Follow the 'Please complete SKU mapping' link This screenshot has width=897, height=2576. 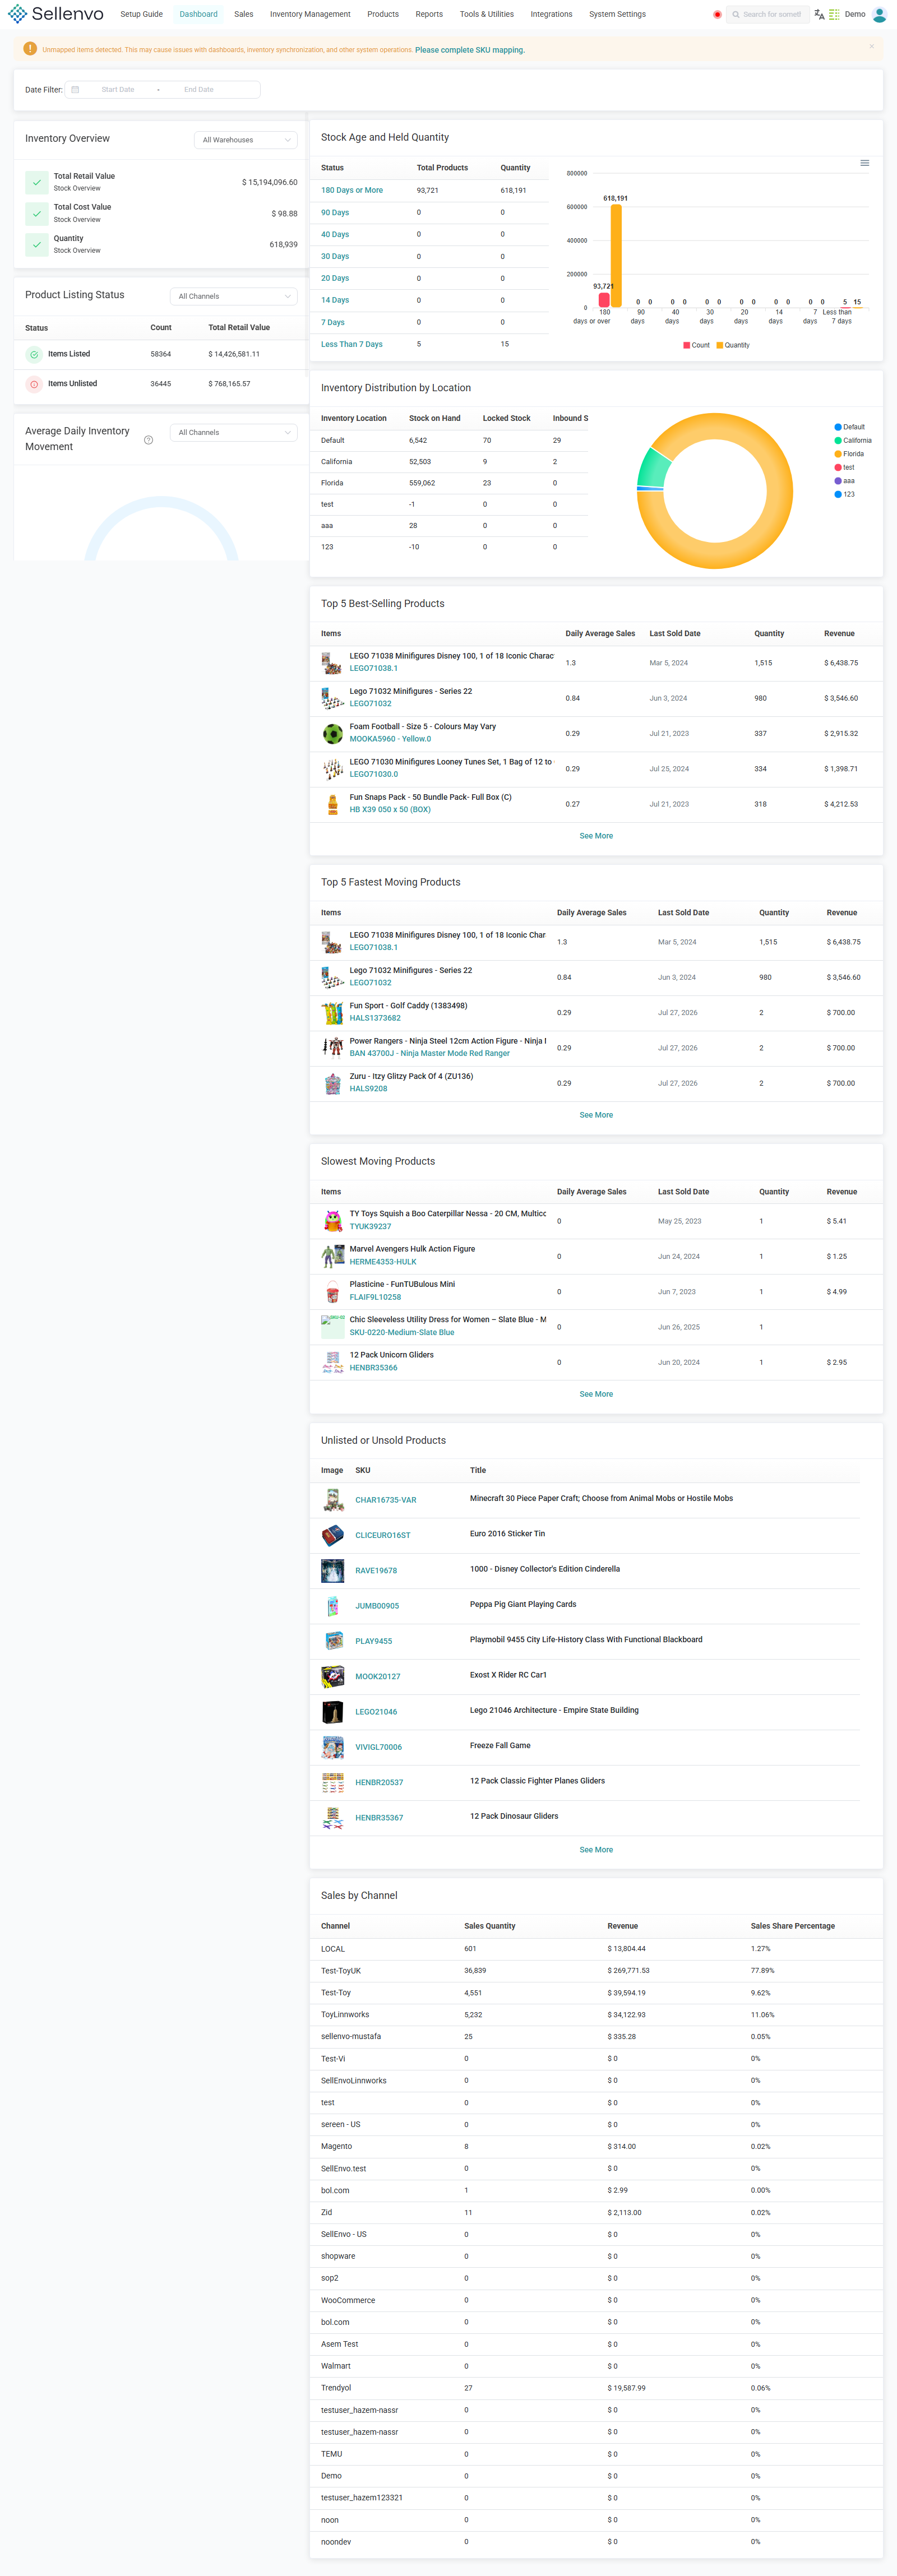(469, 50)
